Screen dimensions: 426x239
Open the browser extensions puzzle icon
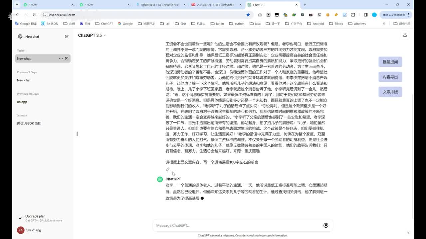click(353, 15)
